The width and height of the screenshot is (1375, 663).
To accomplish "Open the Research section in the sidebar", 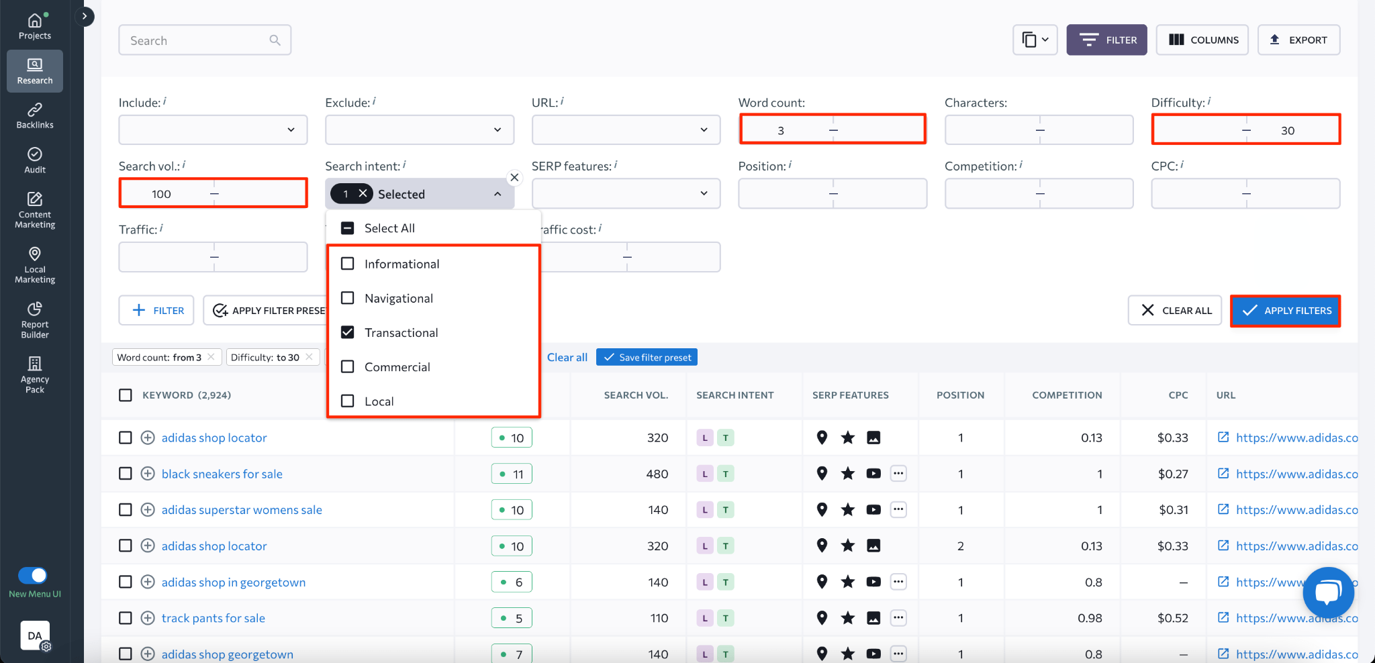I will pyautogui.click(x=34, y=70).
